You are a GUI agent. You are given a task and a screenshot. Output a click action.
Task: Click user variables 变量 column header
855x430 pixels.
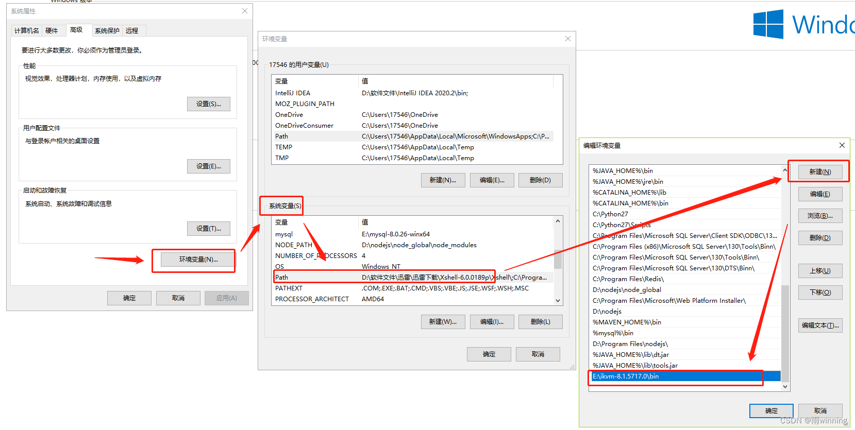(315, 81)
